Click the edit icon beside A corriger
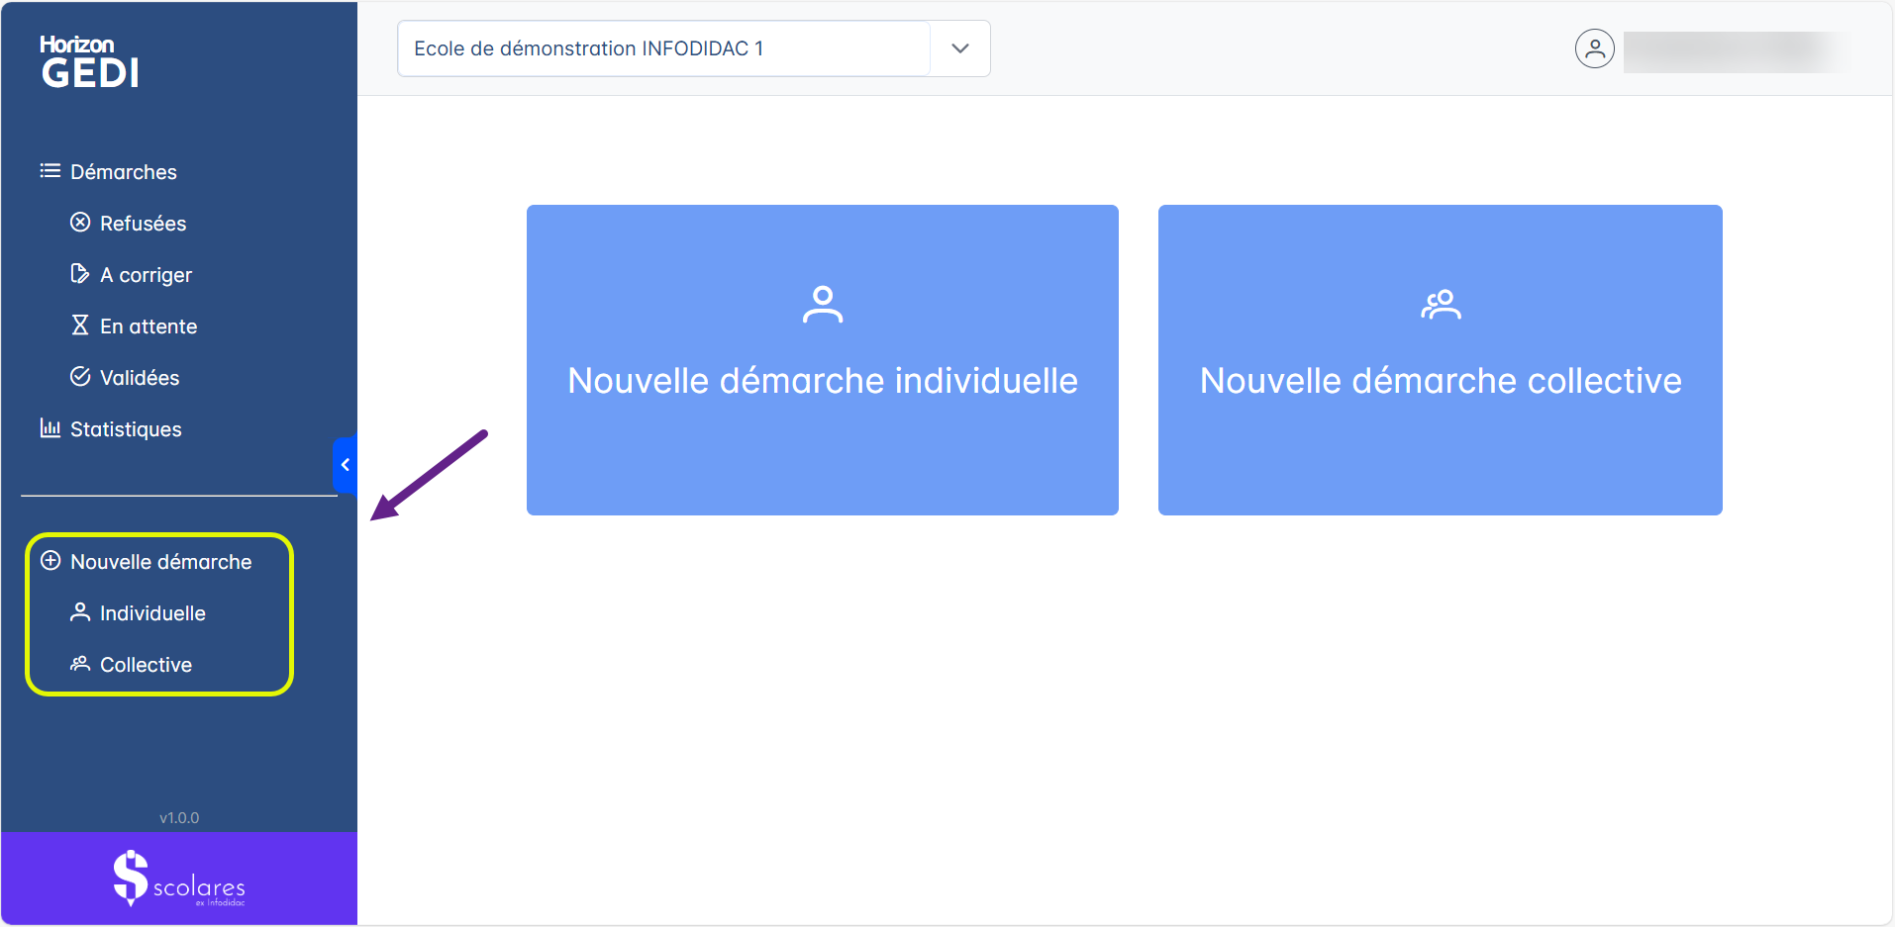The image size is (1895, 927). [x=80, y=274]
